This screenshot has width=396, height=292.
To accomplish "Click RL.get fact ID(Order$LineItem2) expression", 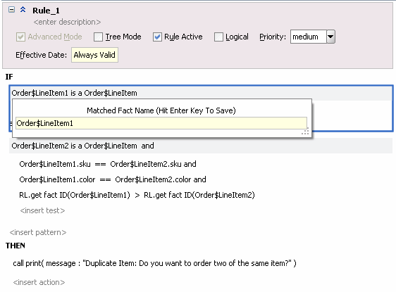I will point(199,195).
